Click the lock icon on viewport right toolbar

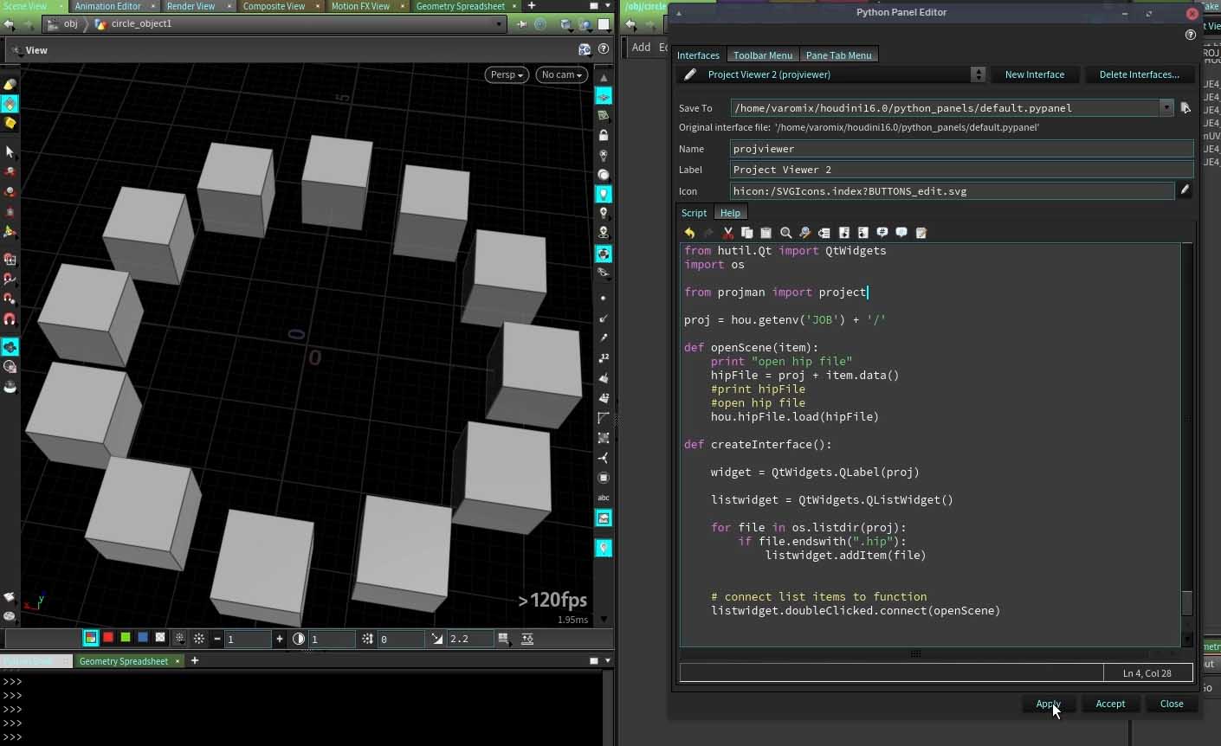pyautogui.click(x=604, y=135)
